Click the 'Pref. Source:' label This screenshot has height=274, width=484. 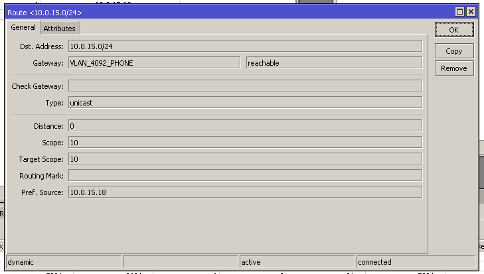point(42,192)
